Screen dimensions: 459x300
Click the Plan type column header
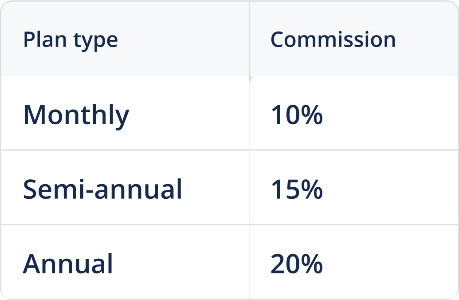[x=71, y=40]
